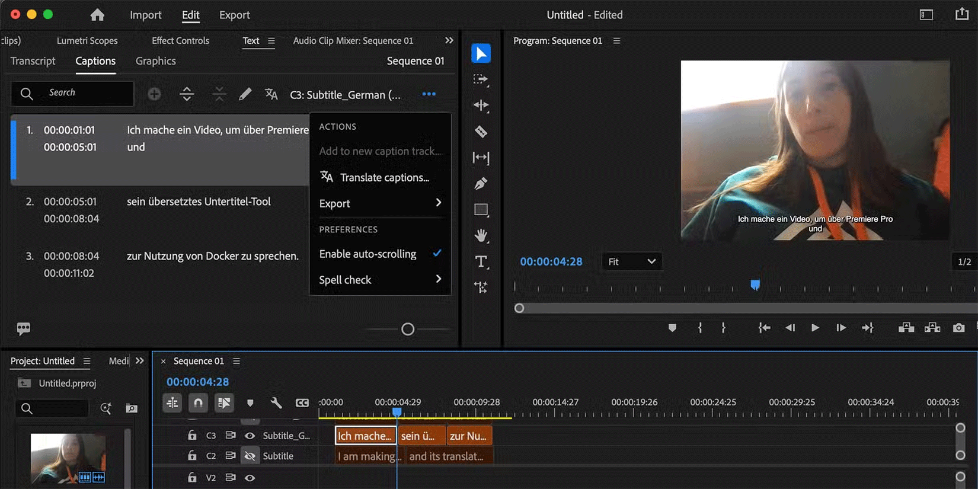Open the timeline wrench settings
Screen dimensions: 978x489
(276, 403)
